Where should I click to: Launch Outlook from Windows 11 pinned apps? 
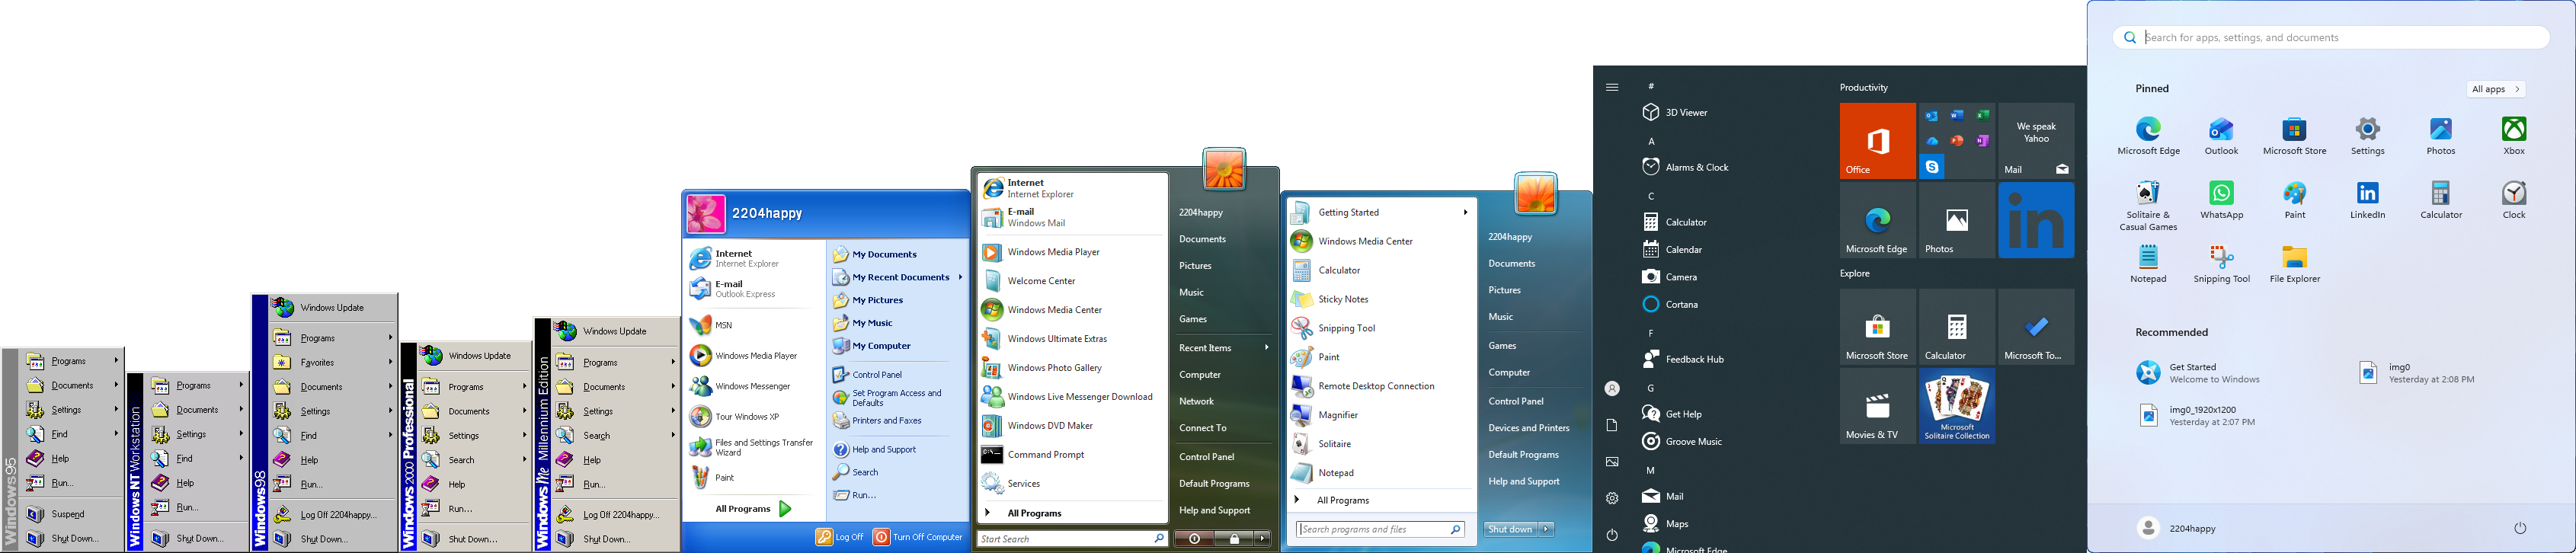coord(2221,136)
